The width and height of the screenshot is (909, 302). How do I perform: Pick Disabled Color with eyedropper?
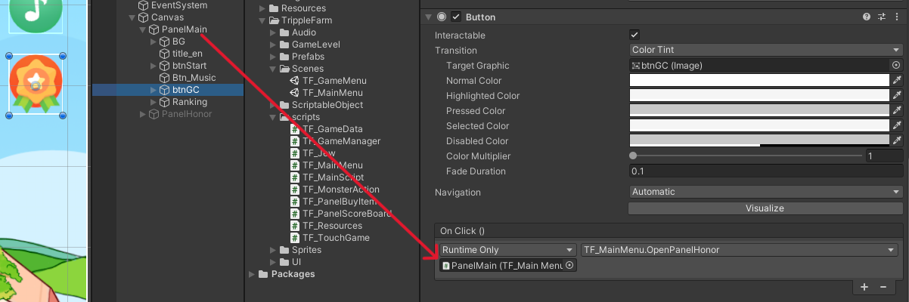pyautogui.click(x=898, y=141)
